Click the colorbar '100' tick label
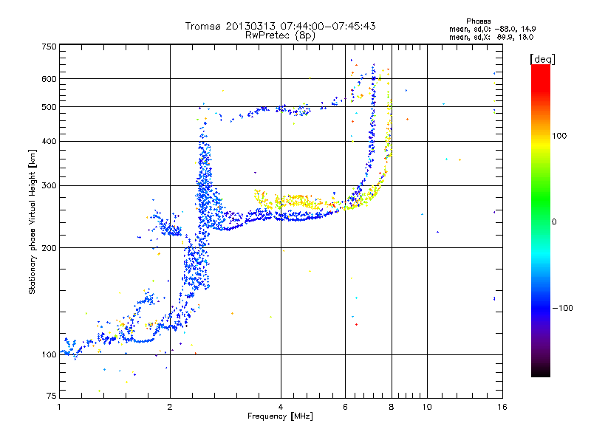591x443 pixels. [x=559, y=136]
